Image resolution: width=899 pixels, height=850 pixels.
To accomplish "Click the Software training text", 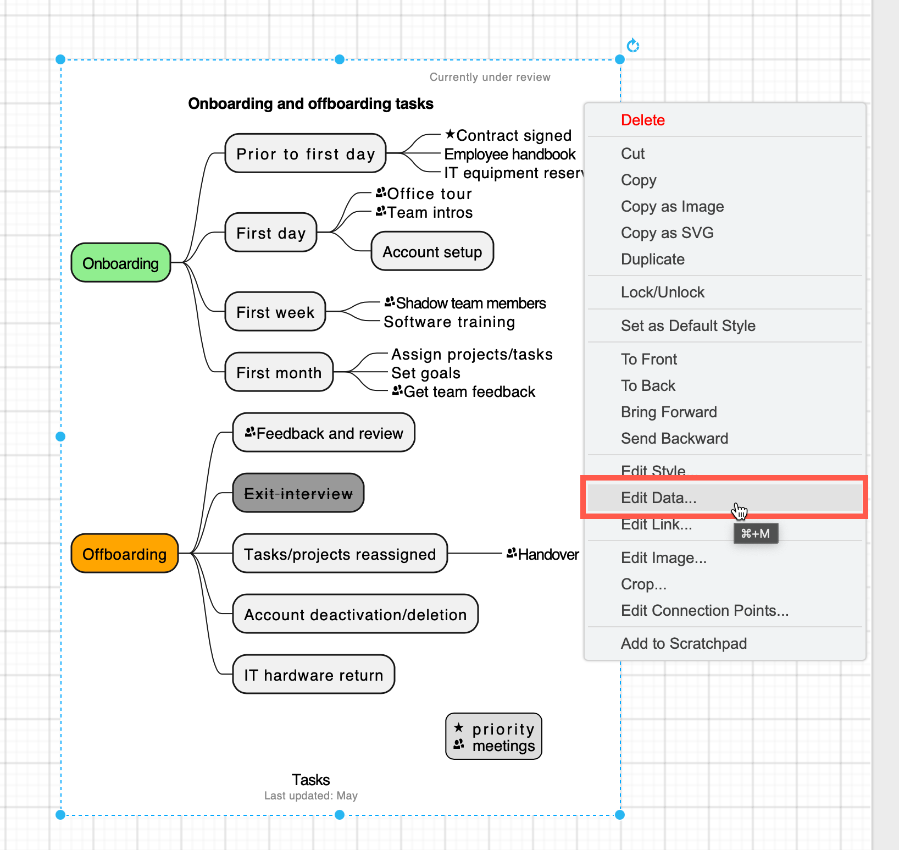I will coord(449,322).
